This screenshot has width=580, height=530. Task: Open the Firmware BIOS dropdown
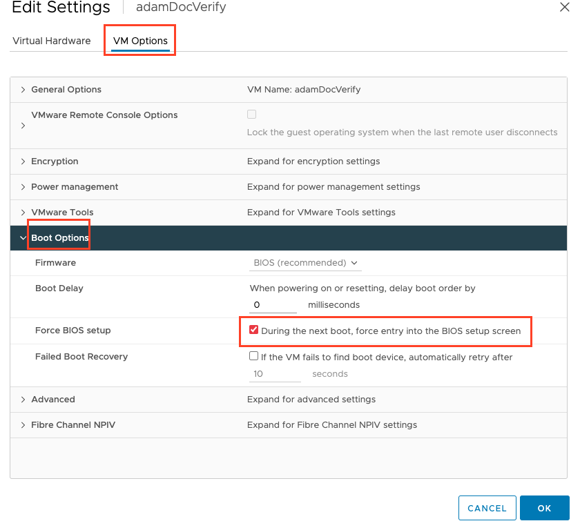coord(305,263)
